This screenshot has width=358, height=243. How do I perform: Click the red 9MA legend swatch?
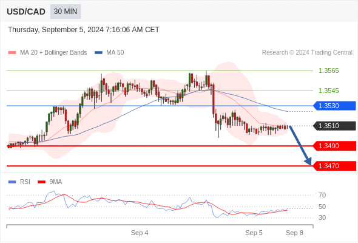[x=41, y=182]
